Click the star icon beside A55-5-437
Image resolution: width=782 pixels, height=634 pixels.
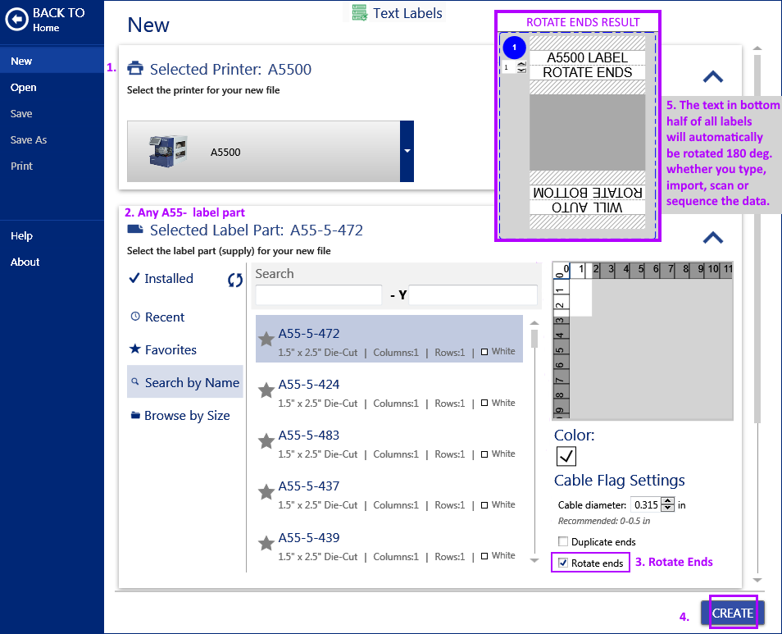[x=266, y=493]
